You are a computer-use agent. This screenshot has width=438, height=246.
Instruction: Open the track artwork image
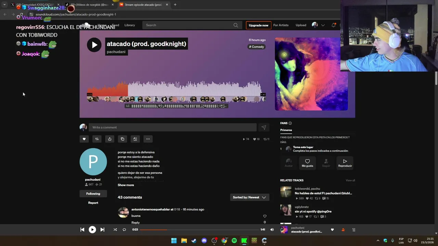(x=311, y=74)
